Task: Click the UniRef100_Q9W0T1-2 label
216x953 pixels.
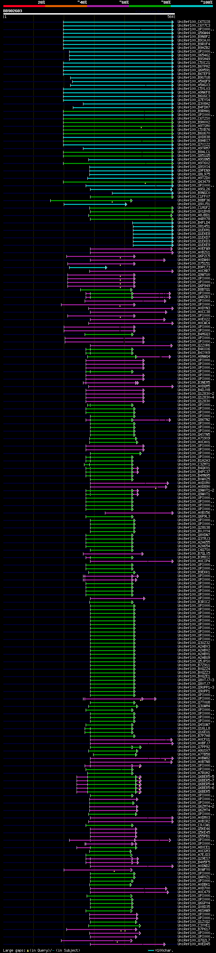Action: pyautogui.click(x=196, y=490)
